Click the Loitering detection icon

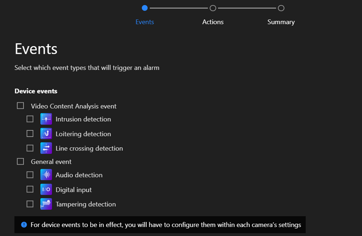pyautogui.click(x=46, y=134)
